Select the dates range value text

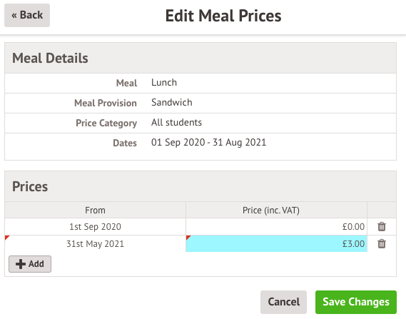click(208, 143)
